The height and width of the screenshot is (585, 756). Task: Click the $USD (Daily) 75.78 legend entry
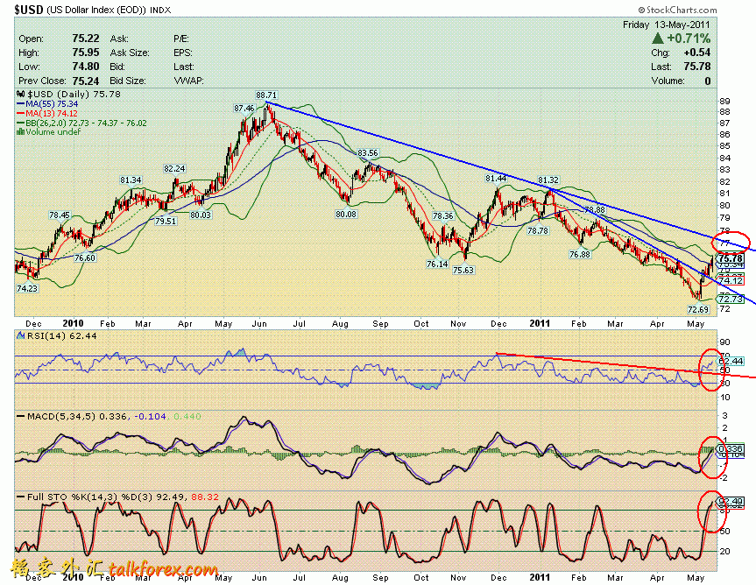pyautogui.click(x=74, y=94)
